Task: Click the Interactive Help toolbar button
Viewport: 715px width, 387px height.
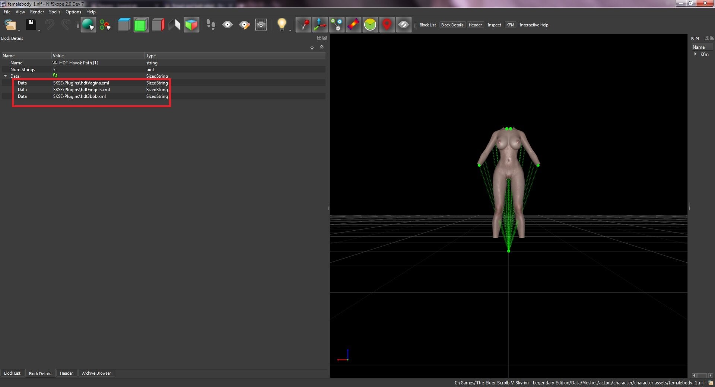Action: pyautogui.click(x=534, y=25)
